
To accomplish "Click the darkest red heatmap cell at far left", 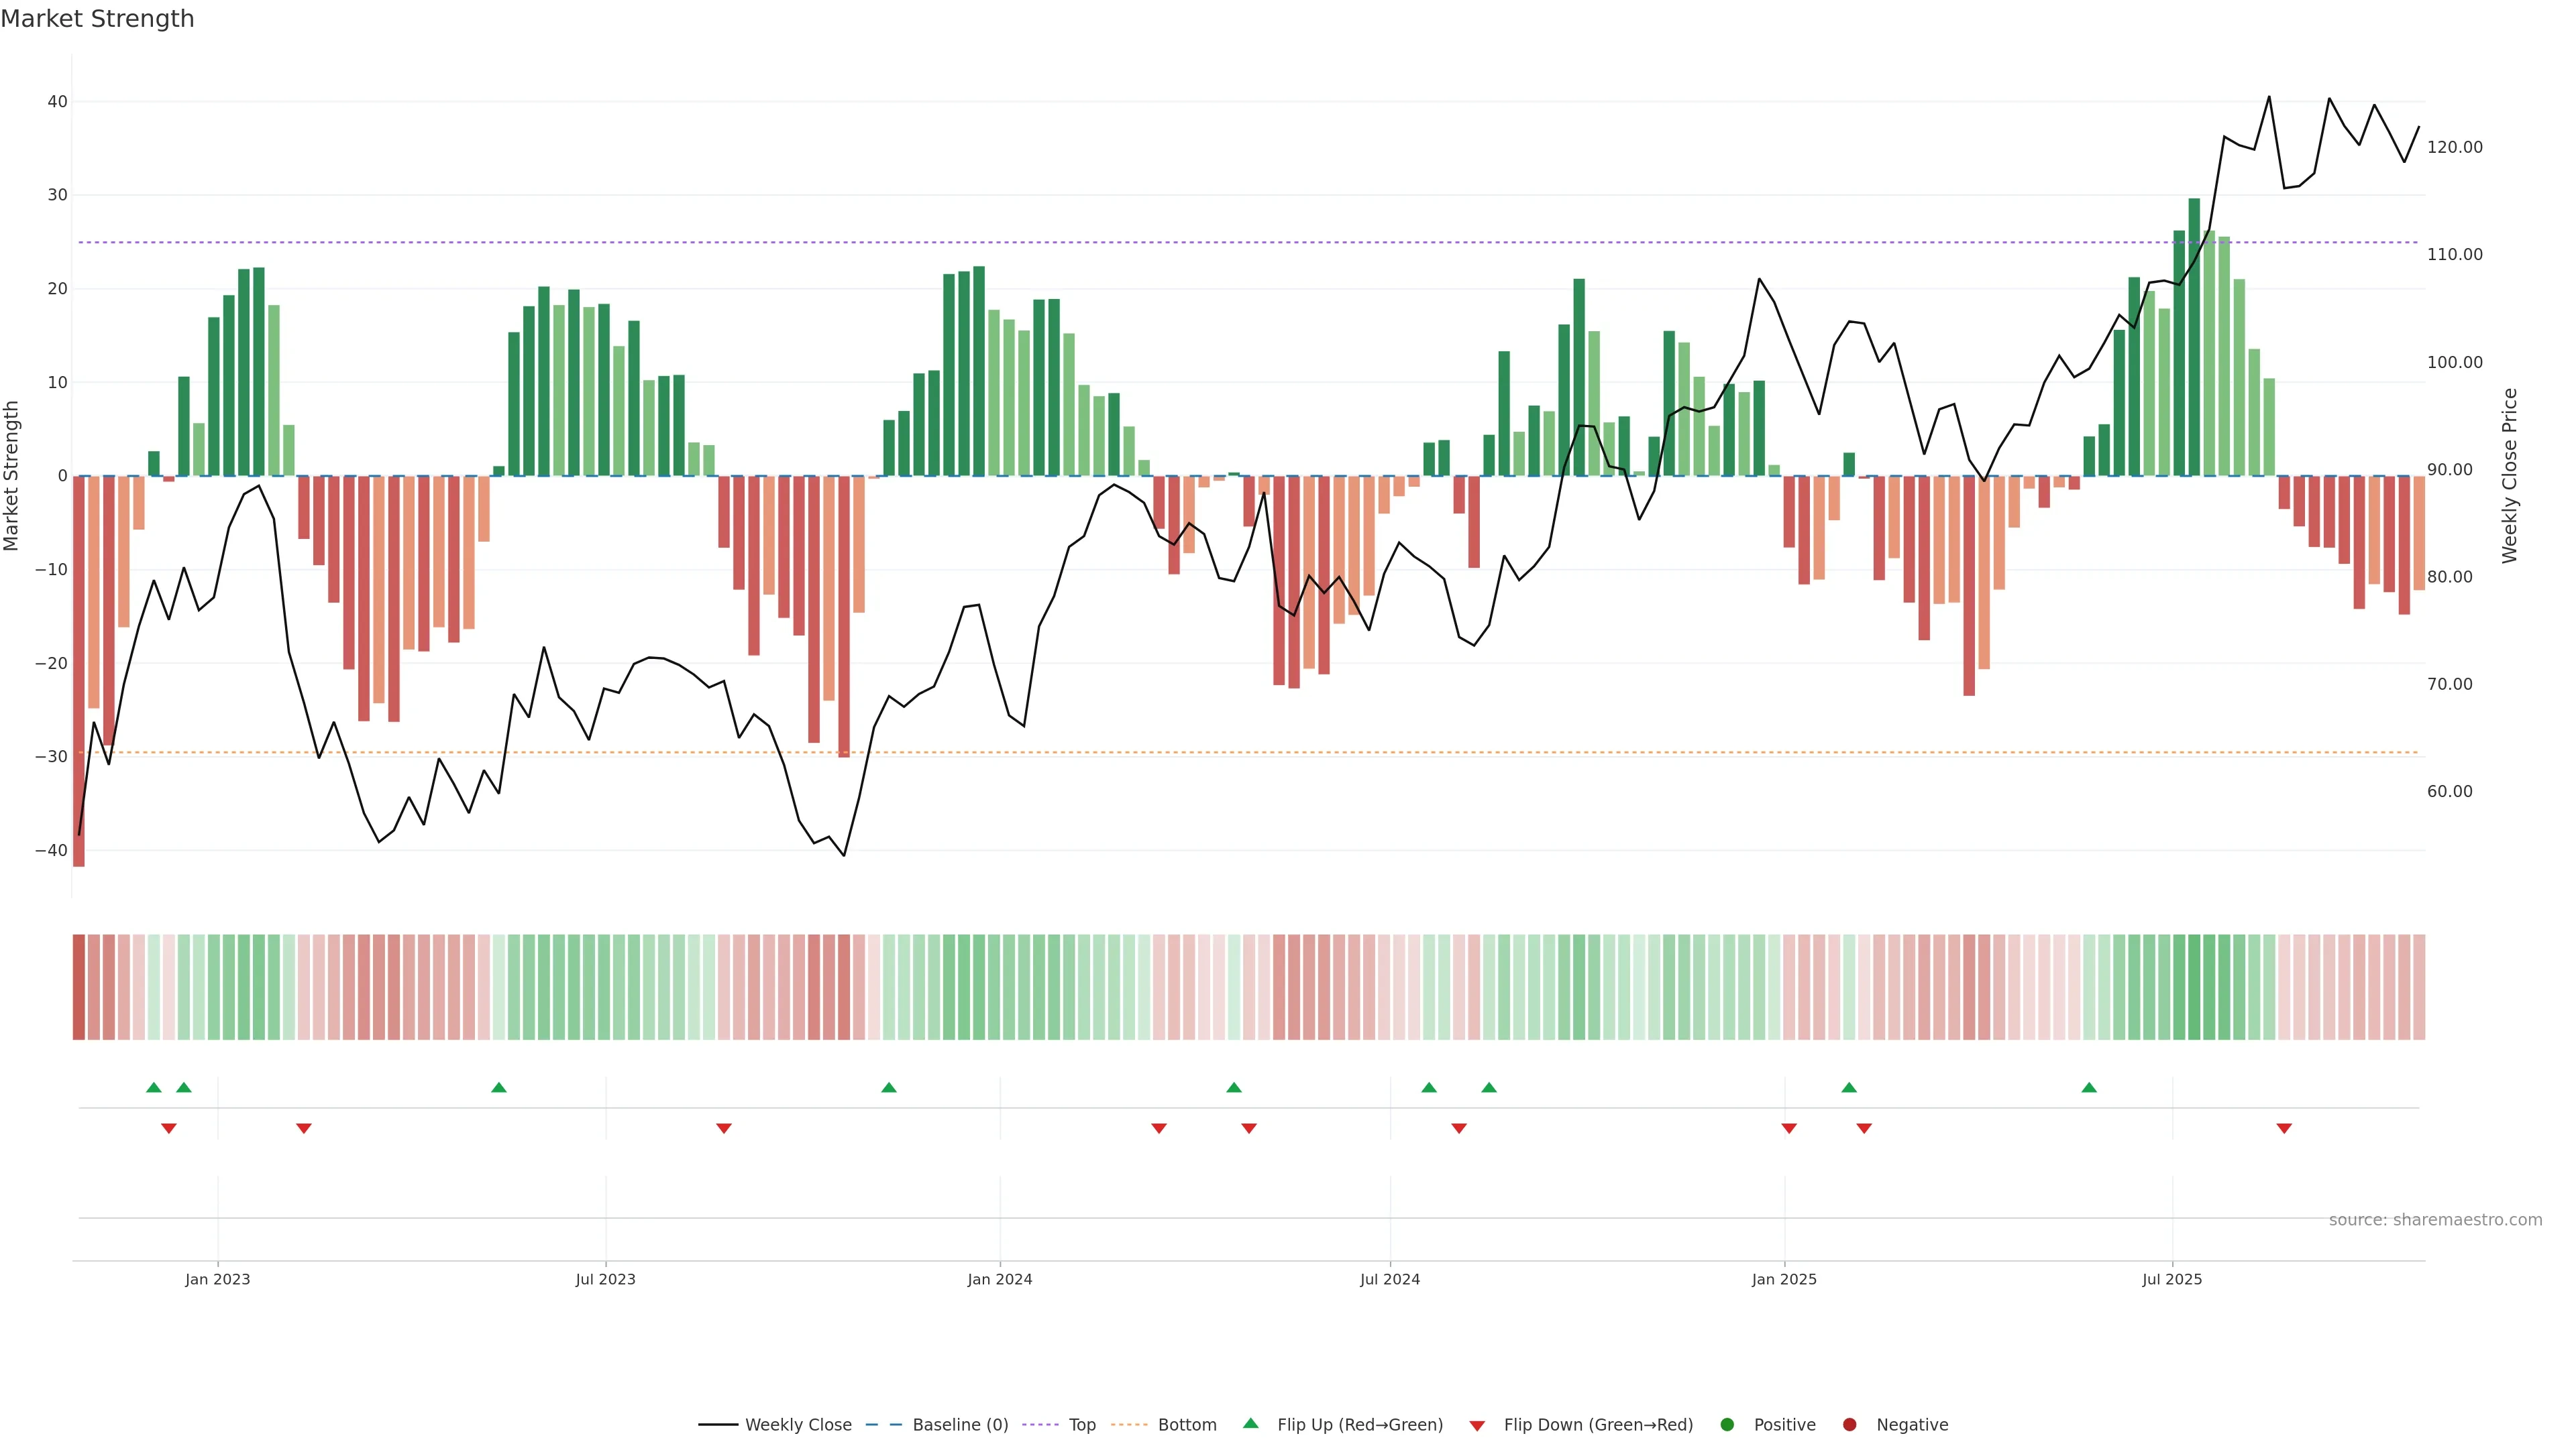I will [79, 986].
